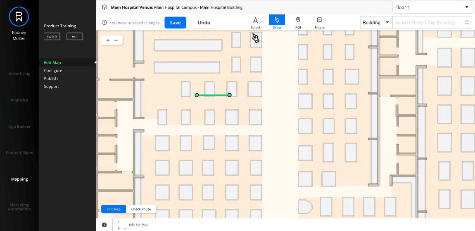This screenshot has width=475, height=231.
Task: Go to the Analytics section
Action: (x=19, y=100)
